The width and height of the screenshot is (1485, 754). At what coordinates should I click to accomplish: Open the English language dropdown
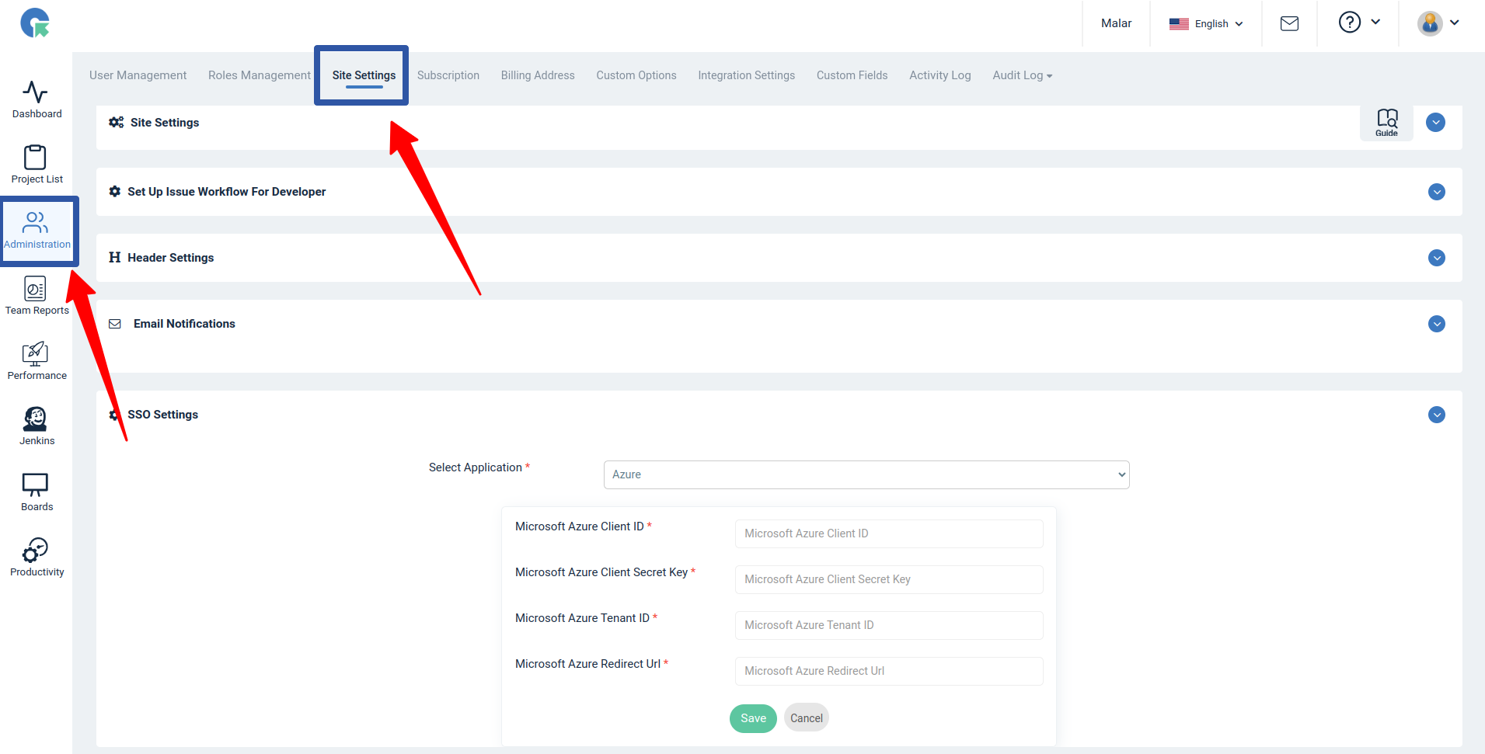point(1205,24)
